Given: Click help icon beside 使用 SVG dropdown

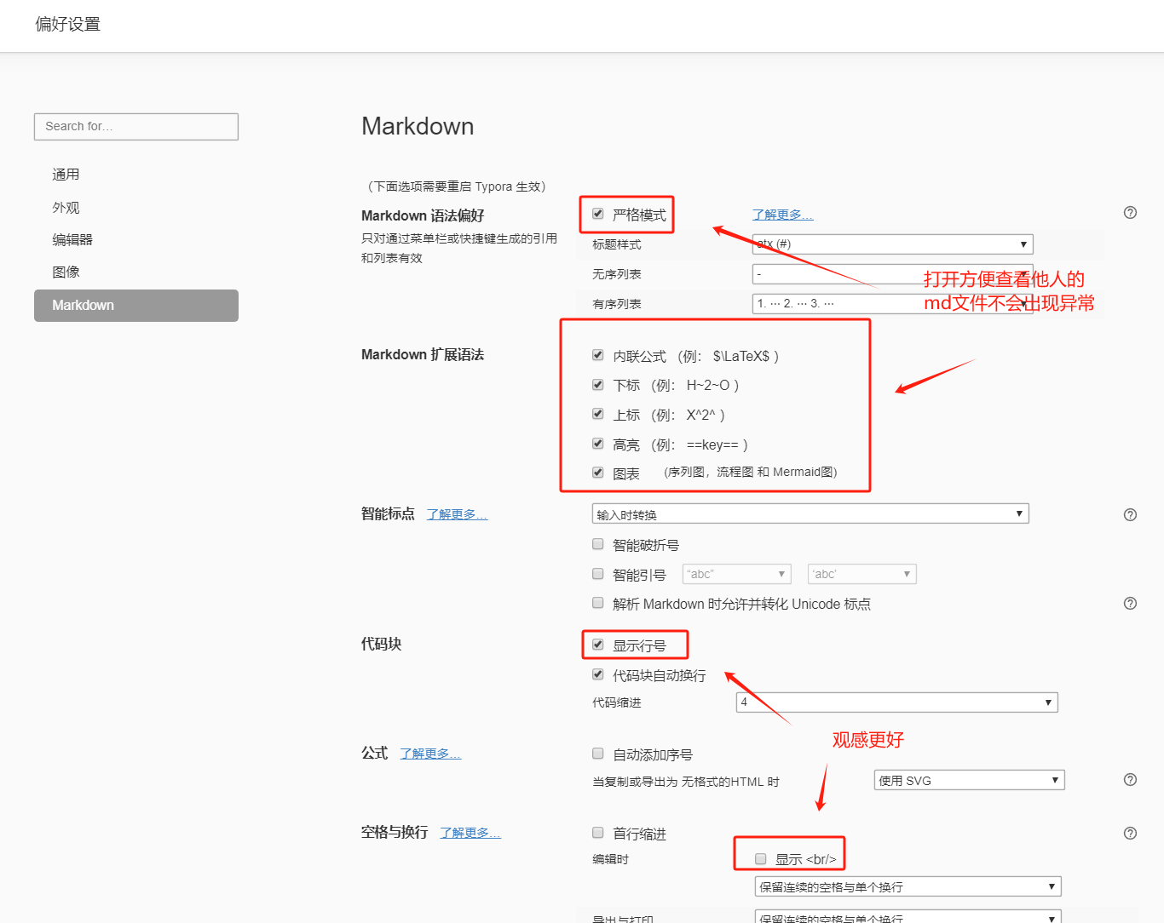Looking at the screenshot, I should tap(1130, 780).
